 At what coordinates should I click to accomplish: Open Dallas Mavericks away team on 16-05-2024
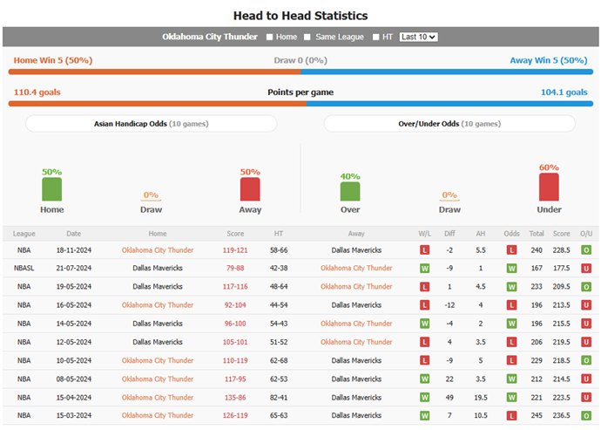tap(356, 305)
